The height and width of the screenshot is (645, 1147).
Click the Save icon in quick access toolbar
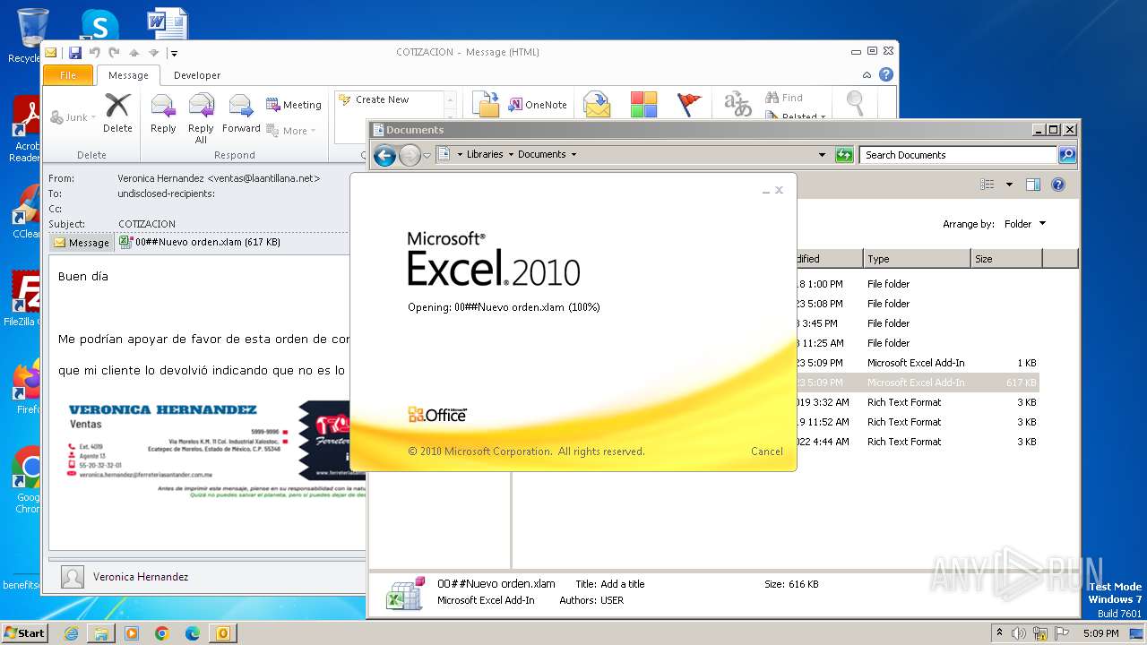75,53
